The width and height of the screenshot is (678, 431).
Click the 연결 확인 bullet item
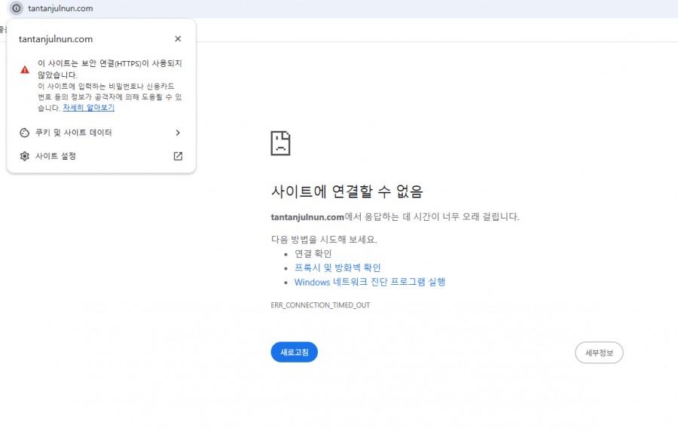point(313,253)
